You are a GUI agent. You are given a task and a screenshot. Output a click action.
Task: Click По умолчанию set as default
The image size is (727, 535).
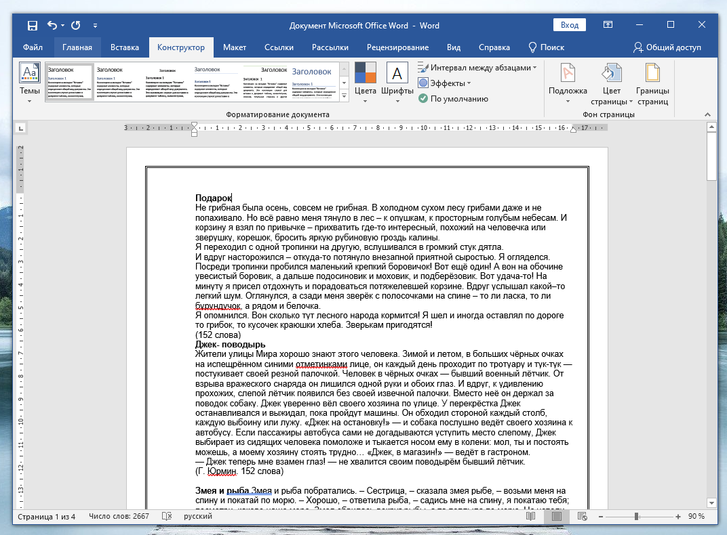point(453,99)
